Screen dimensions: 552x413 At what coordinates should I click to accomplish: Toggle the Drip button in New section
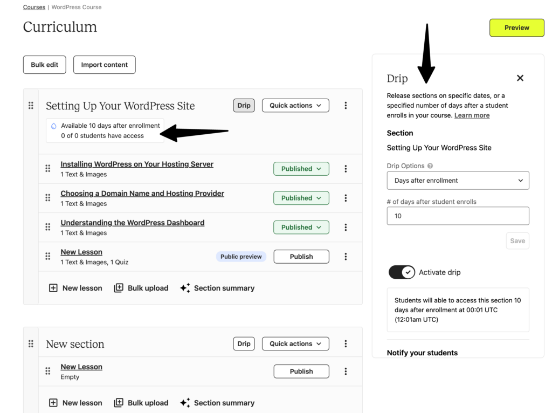[x=244, y=343]
